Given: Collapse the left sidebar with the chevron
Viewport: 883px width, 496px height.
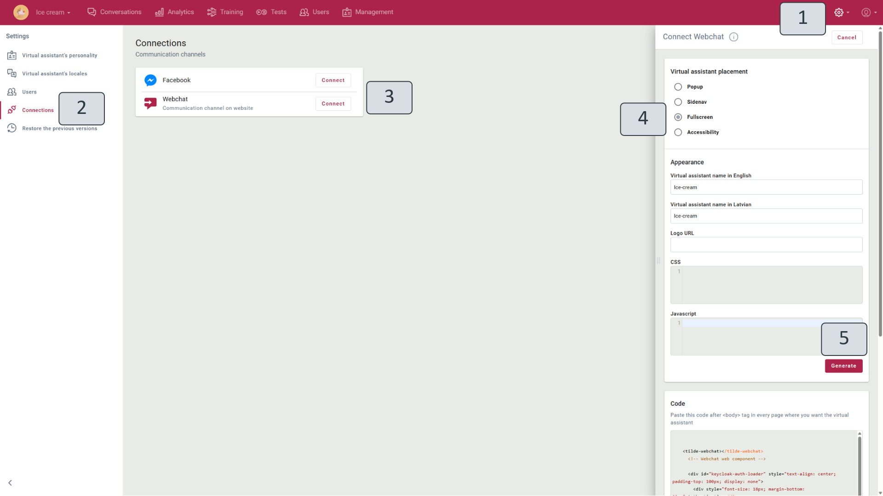Looking at the screenshot, I should click(x=10, y=483).
